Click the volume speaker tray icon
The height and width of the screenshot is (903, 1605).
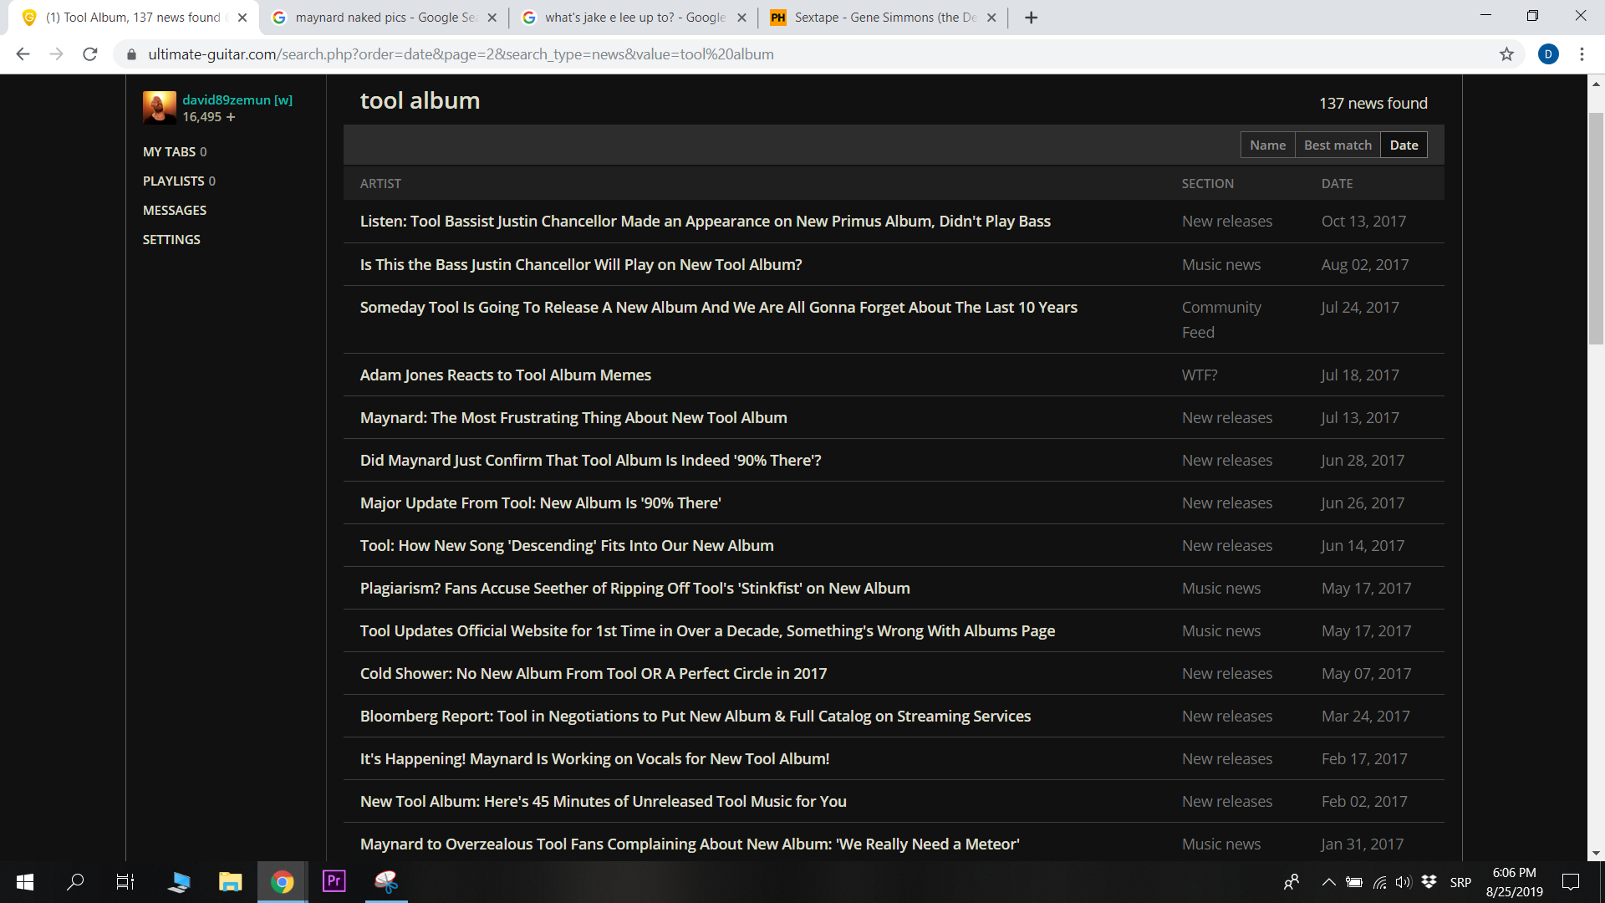[1404, 882]
